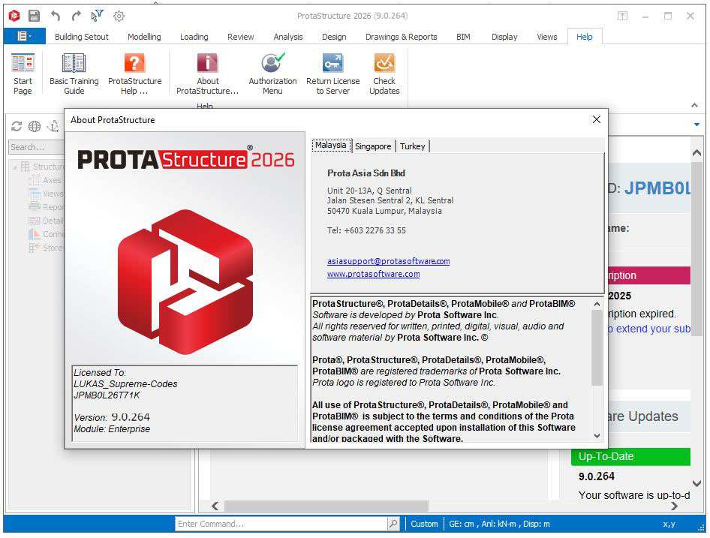Click the asiasupport@protasoftware.com email link
The height and width of the screenshot is (538, 710).
point(388,261)
